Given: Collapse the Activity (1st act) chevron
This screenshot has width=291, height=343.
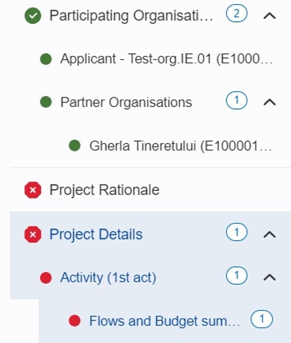Looking at the screenshot, I should coord(269,278).
